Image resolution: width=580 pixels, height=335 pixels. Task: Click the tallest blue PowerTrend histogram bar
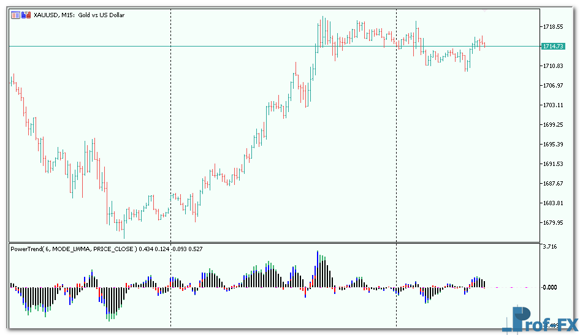[318, 257]
